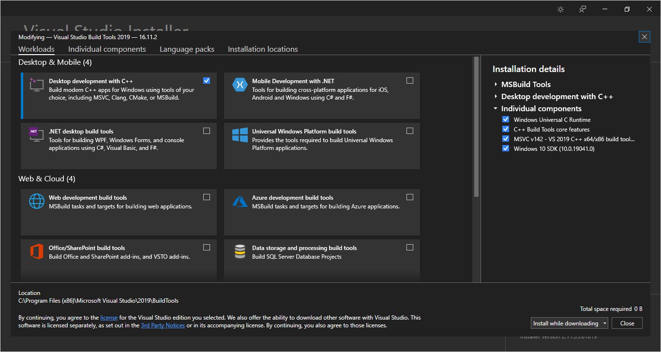Open the 3rd Party Notices link
The image size is (661, 352).
click(163, 325)
